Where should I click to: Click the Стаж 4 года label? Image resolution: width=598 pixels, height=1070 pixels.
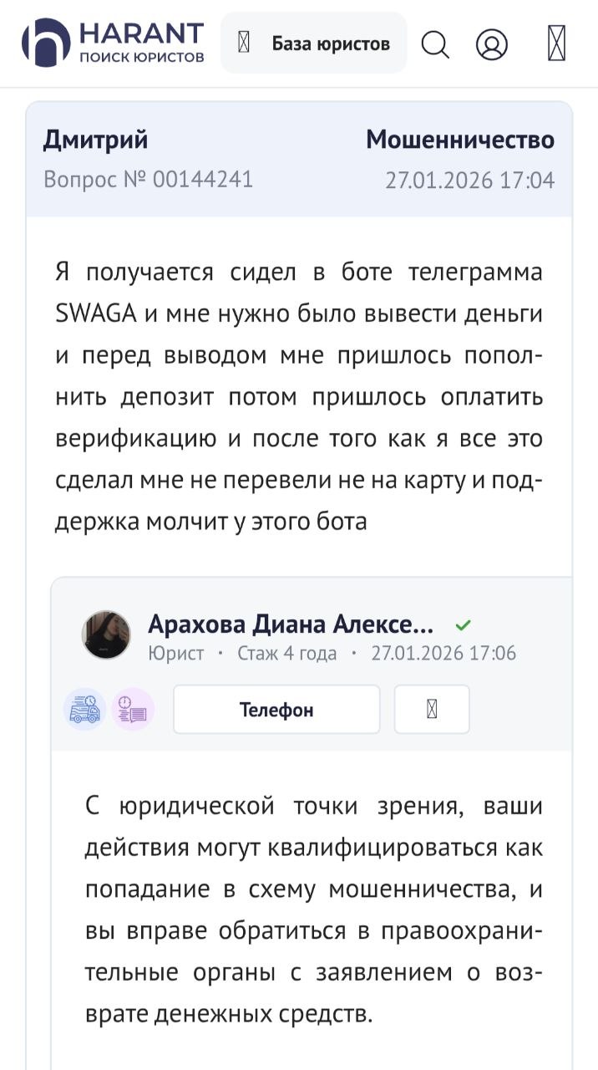click(x=287, y=653)
